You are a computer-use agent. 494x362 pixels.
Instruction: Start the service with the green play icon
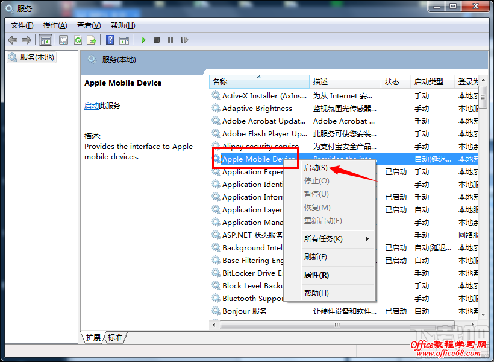pos(143,40)
